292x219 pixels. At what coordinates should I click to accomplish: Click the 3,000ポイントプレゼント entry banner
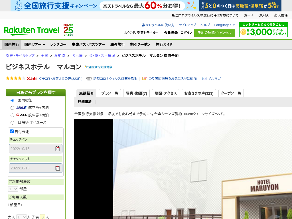[263, 30]
